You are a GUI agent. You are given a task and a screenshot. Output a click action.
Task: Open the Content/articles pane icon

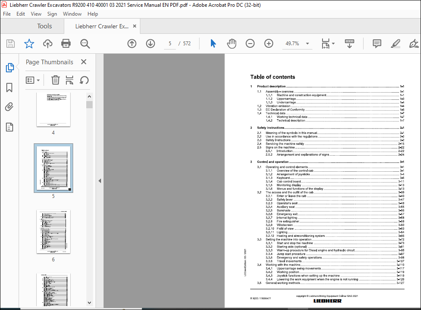point(9,127)
